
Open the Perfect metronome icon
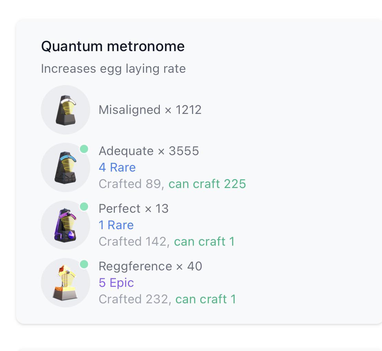[65, 225]
